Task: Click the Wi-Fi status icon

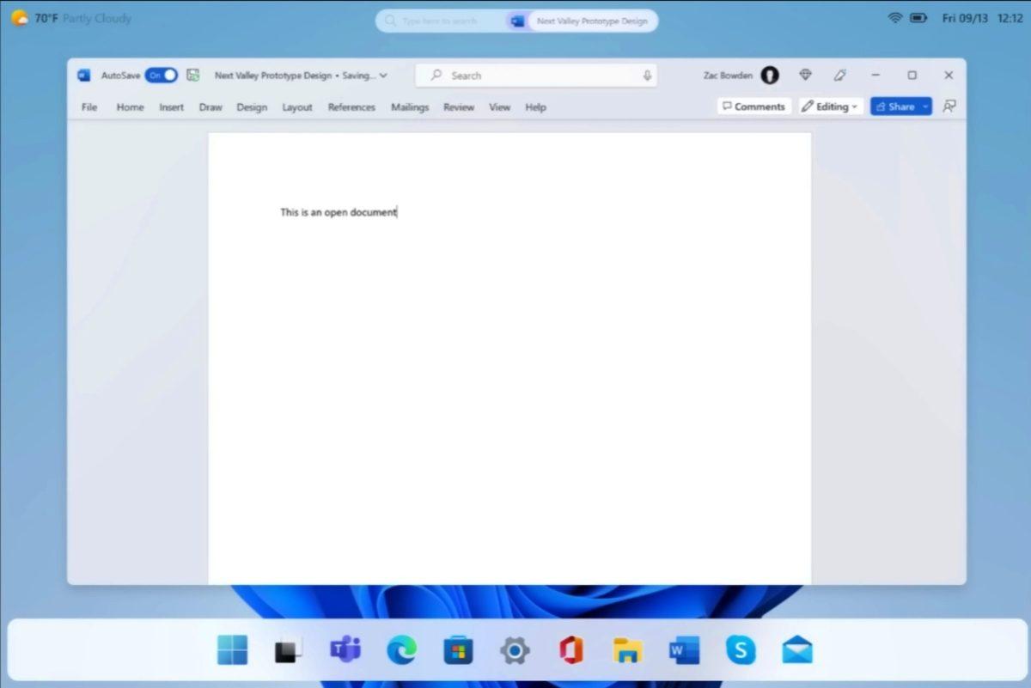Action: tap(894, 17)
